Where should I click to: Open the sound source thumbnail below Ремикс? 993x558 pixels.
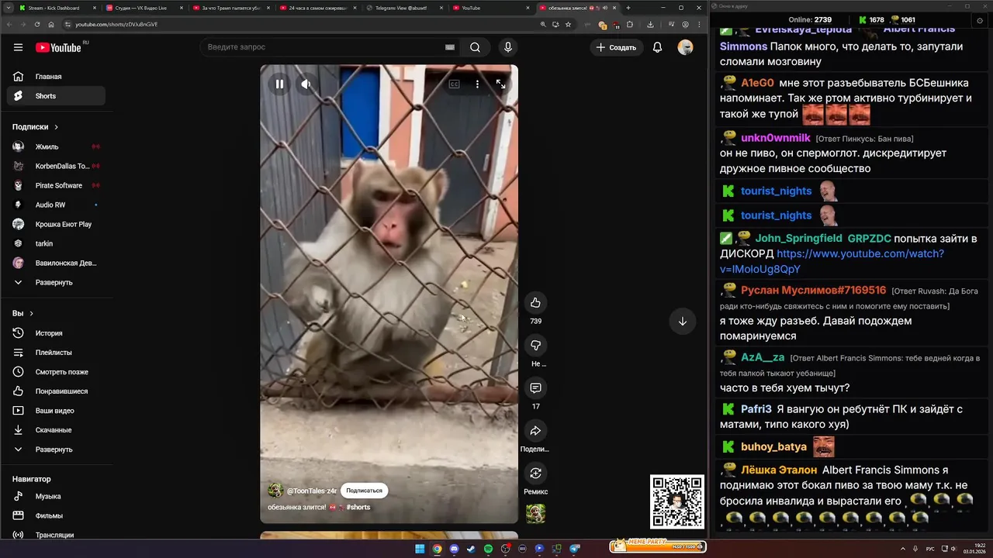535,513
